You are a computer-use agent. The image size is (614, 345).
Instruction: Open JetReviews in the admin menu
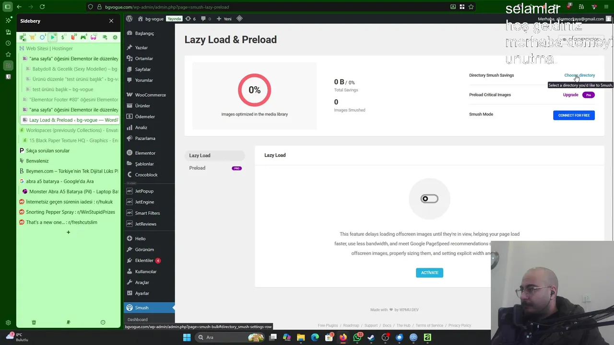[149, 224]
